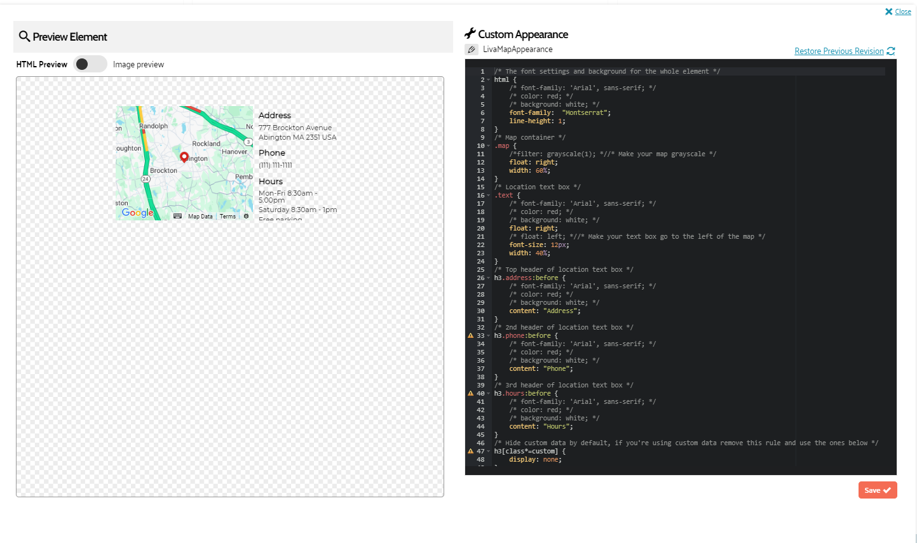The image size is (917, 543).
Task: Click the warning icon on line 47
Action: [470, 451]
